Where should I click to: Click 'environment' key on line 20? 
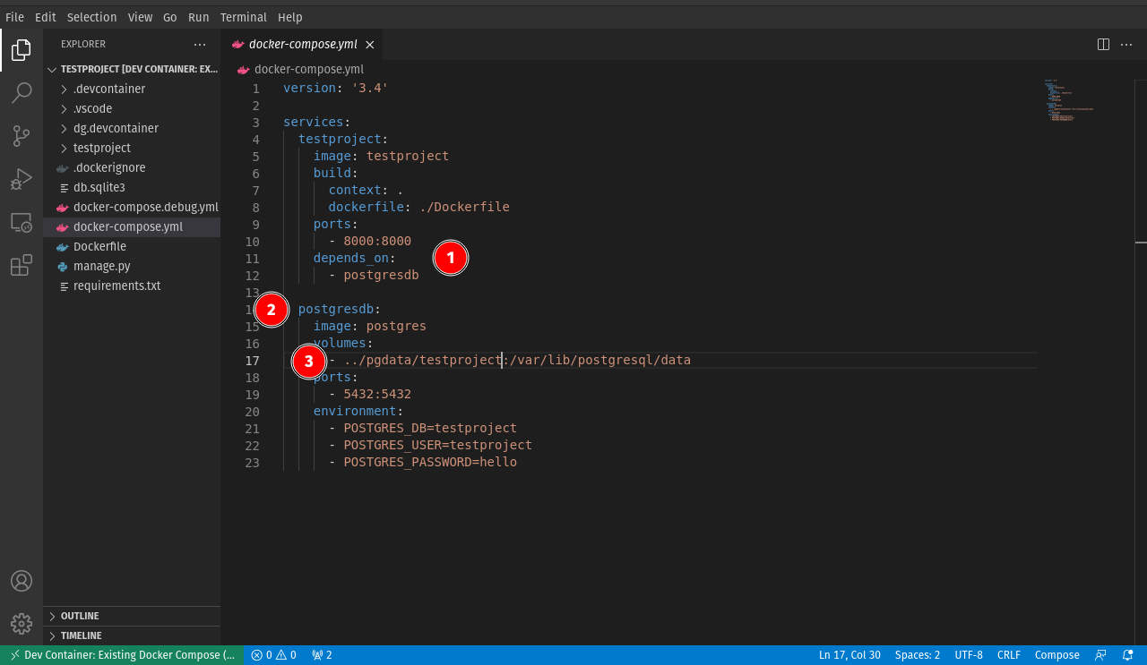[354, 412]
